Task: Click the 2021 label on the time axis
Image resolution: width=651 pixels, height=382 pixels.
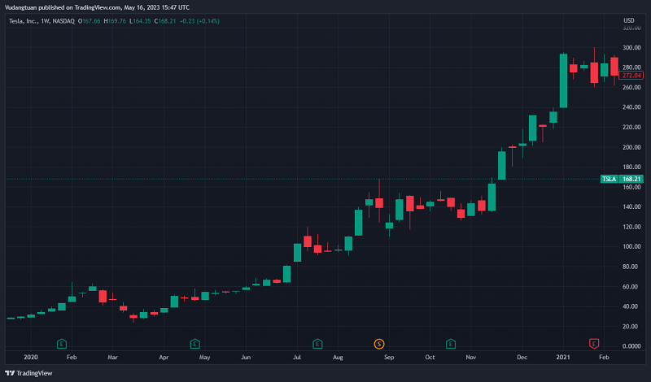Action: tap(562, 357)
